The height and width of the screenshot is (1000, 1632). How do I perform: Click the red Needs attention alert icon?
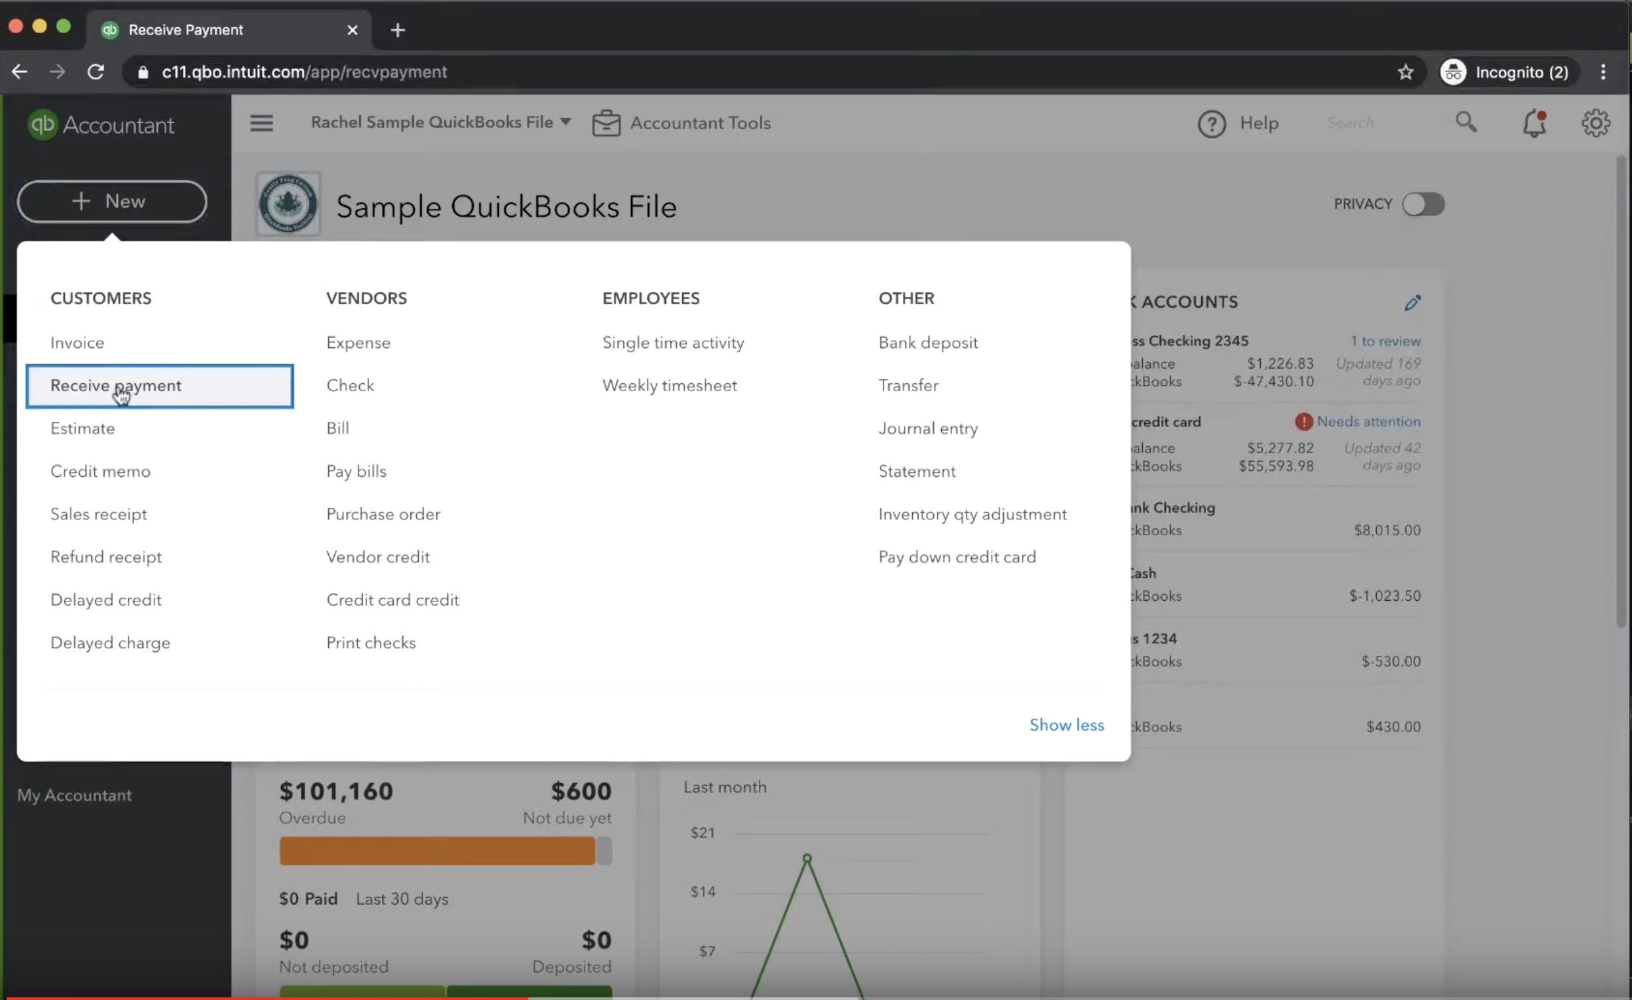point(1303,421)
